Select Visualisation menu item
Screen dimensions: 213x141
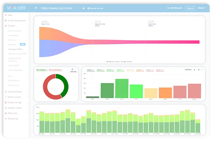(13, 81)
